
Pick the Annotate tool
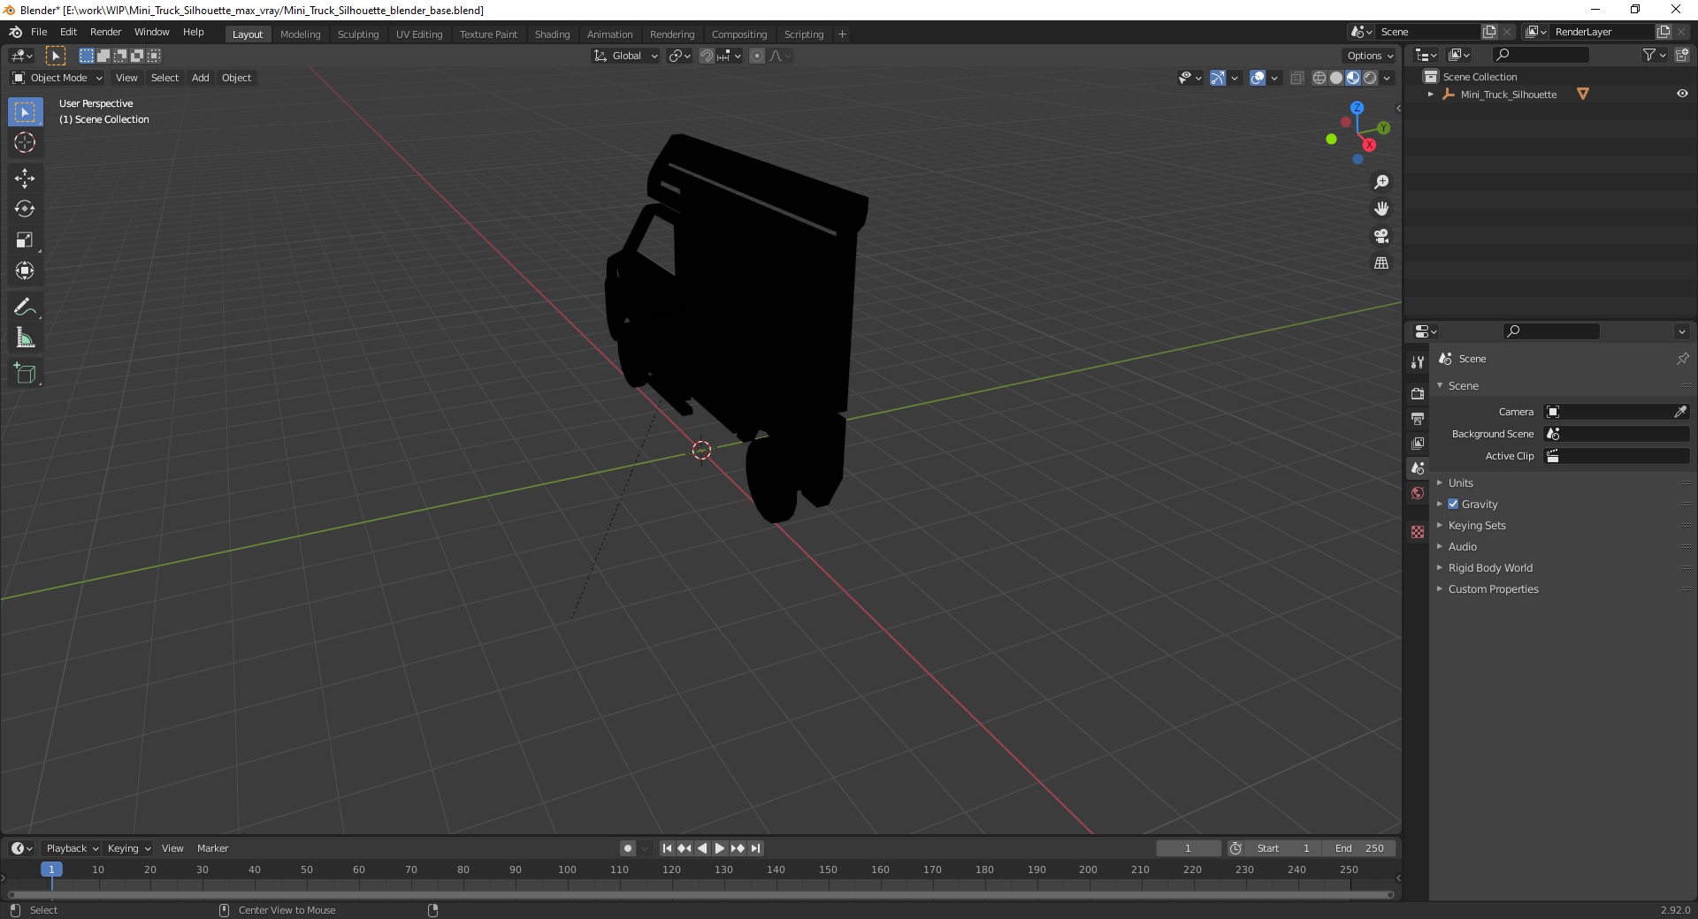[x=25, y=307]
